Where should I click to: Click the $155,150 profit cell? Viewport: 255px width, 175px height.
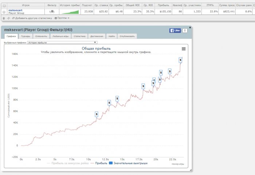[x=163, y=12]
